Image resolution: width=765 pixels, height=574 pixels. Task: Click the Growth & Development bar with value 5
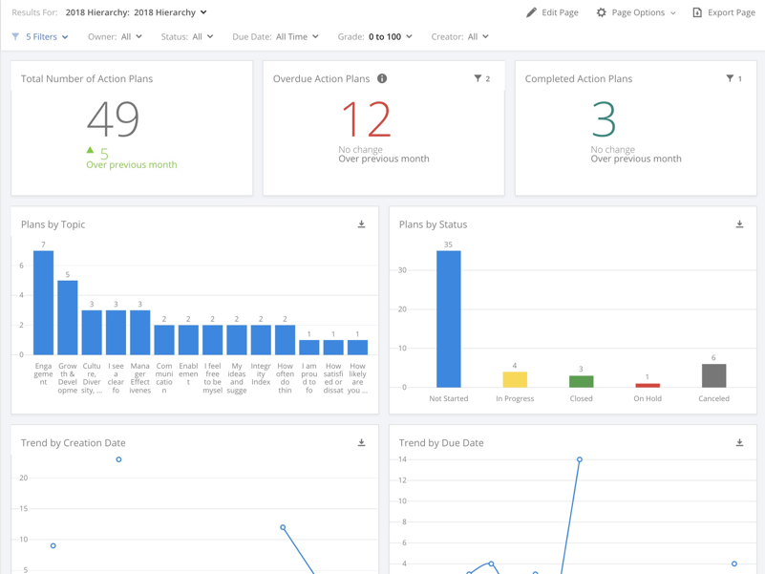pyautogui.click(x=67, y=318)
